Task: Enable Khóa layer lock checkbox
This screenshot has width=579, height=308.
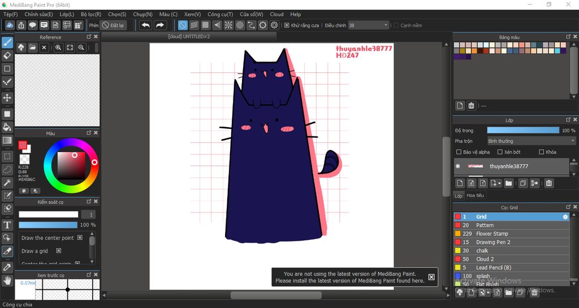Action: (541, 152)
